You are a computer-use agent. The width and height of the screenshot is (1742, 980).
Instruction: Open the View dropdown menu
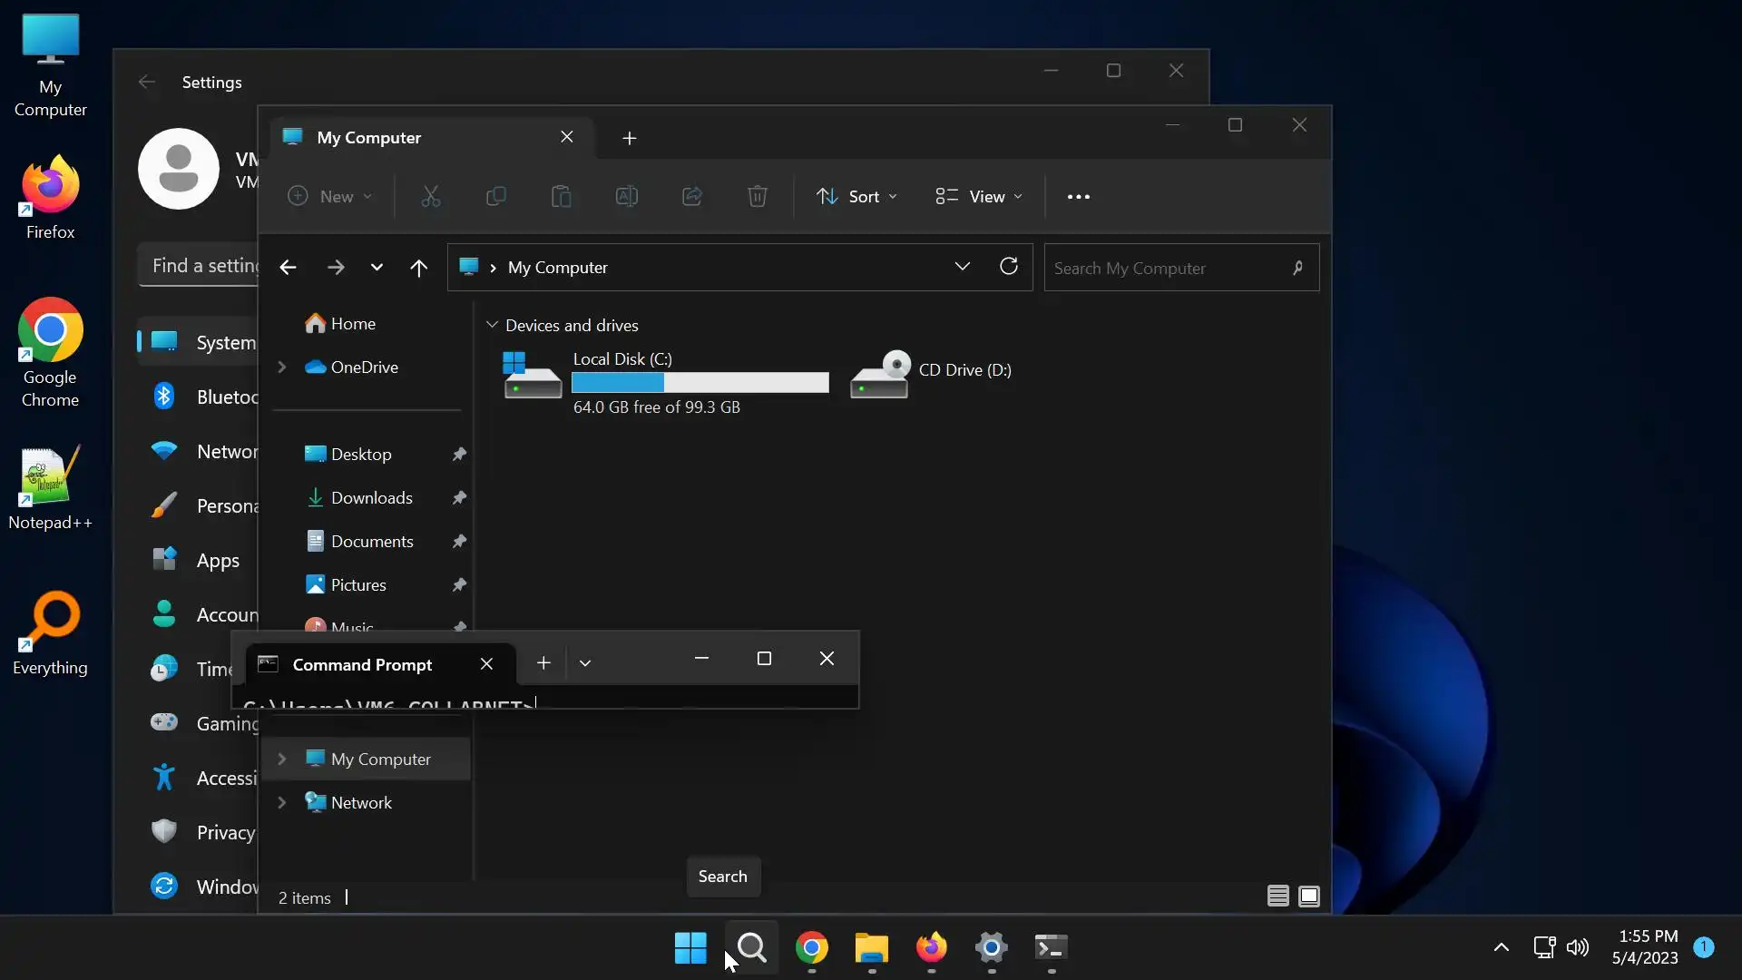tap(979, 197)
